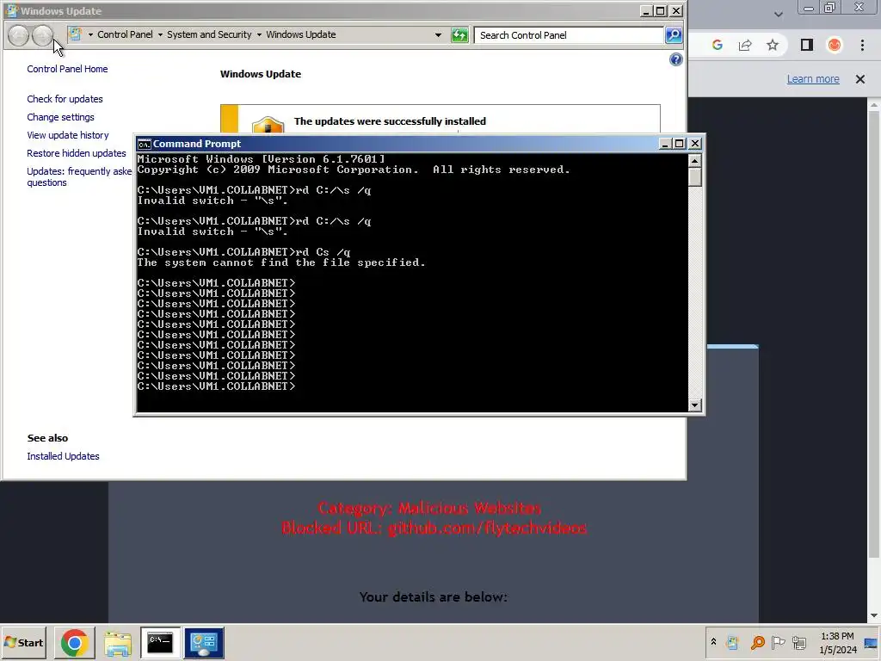Screen dimensions: 881x661
Task: Click 'Your details are below:' text
Action: coord(434,597)
